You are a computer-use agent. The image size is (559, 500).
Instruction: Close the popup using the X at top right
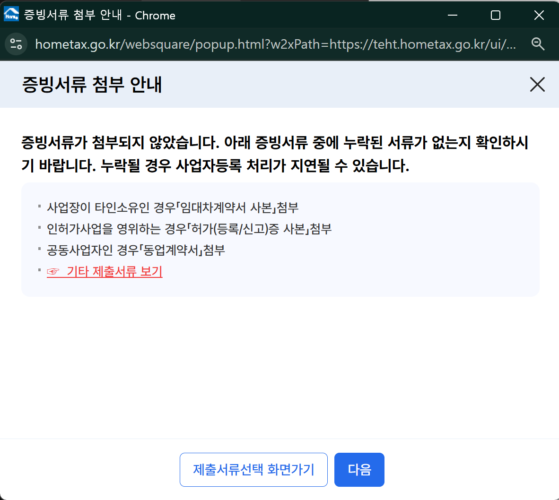(537, 85)
